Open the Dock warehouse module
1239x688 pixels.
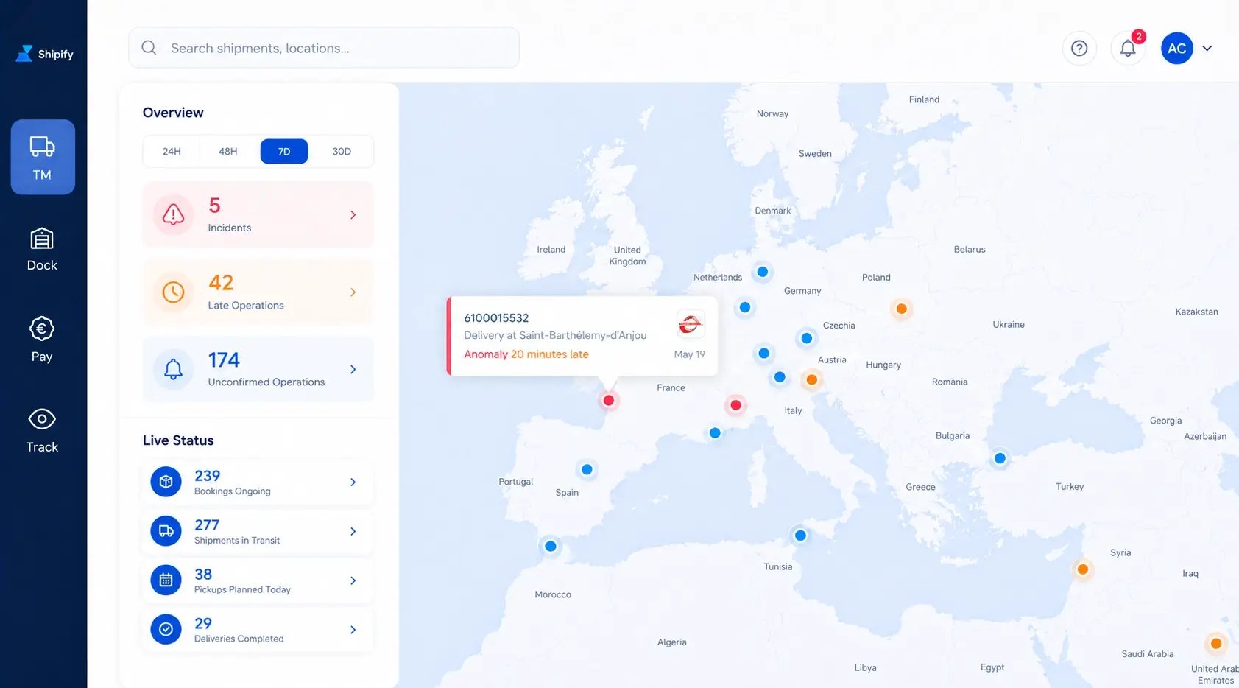click(x=42, y=250)
